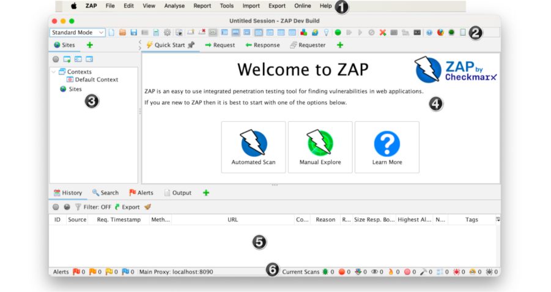Click the orange flag medium alerts count
Viewport: 551px width, 292px height.
point(95,272)
